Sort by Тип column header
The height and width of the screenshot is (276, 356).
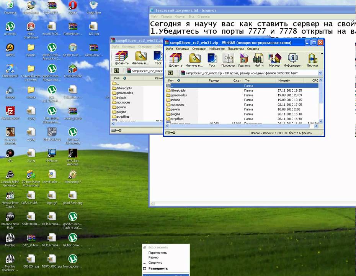[x=259, y=80]
